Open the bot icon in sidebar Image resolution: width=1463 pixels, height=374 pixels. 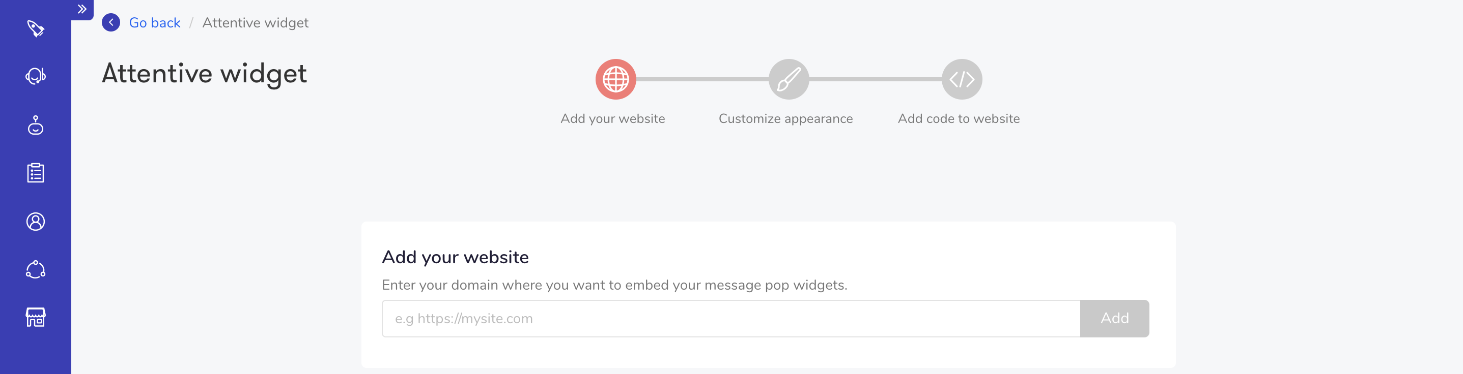35,124
